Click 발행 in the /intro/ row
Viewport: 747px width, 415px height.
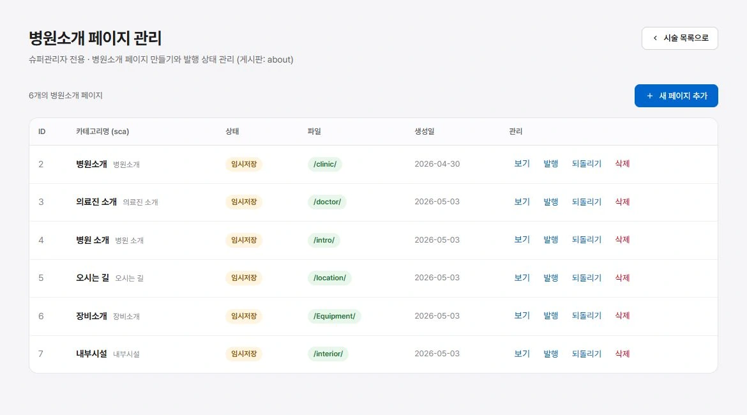click(551, 239)
